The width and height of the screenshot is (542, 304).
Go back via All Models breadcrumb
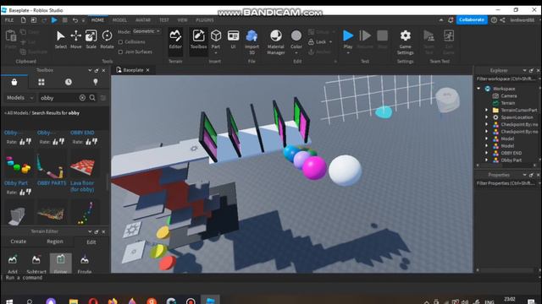click(x=17, y=113)
